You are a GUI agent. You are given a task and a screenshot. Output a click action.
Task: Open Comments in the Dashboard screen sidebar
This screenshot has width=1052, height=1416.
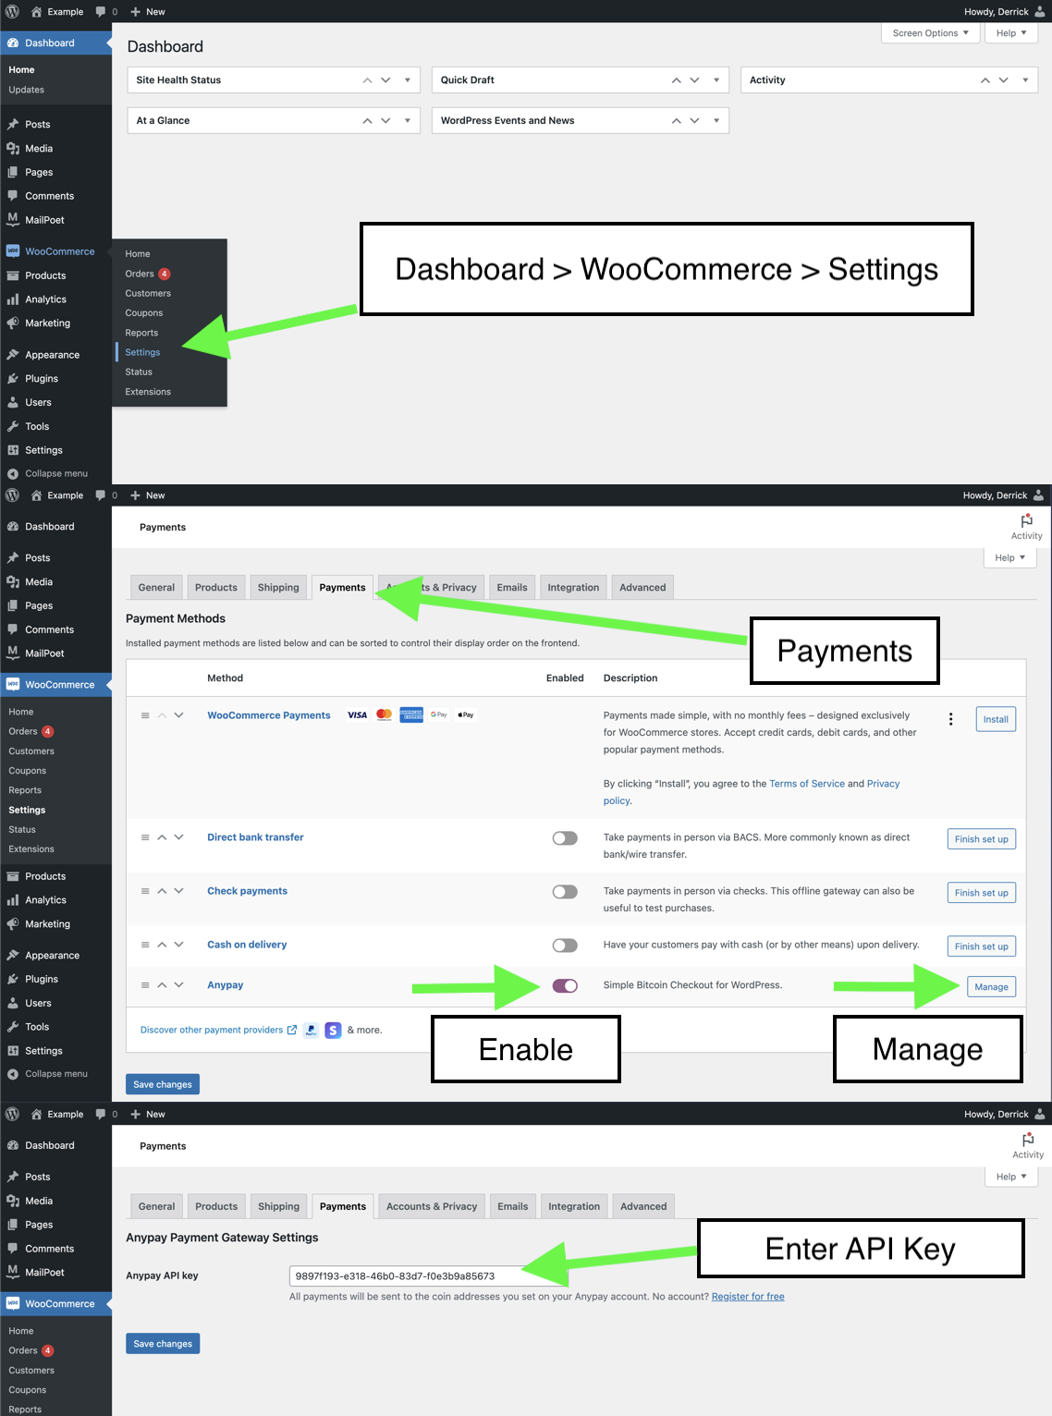[x=49, y=196]
